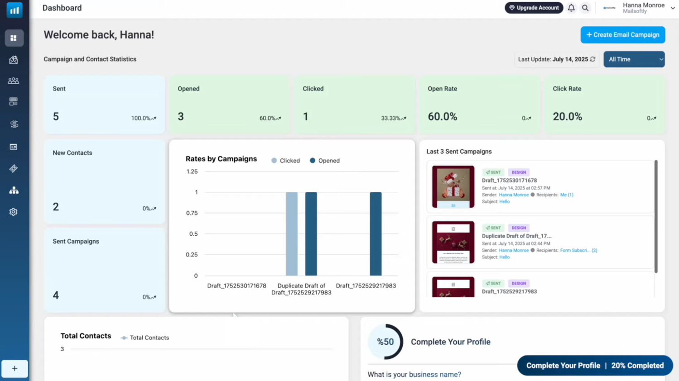
Task: Click the Create Email Campaign button
Action: coord(622,35)
